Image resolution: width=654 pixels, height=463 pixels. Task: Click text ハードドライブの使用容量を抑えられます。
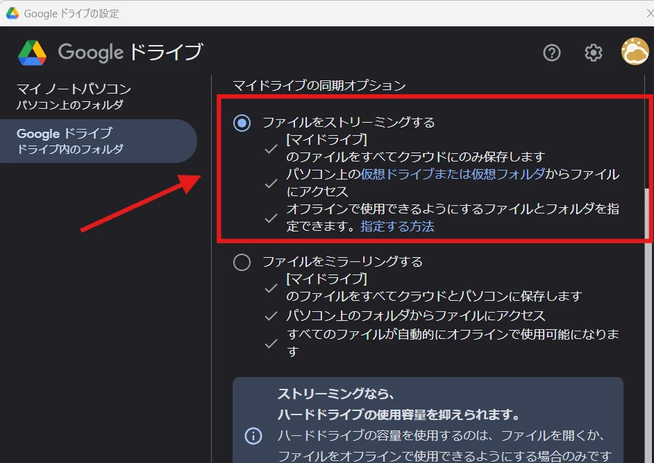pos(400,414)
